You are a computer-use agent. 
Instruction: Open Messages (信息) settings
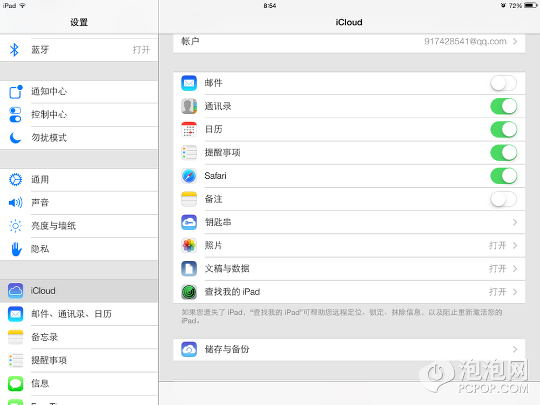[x=79, y=383]
